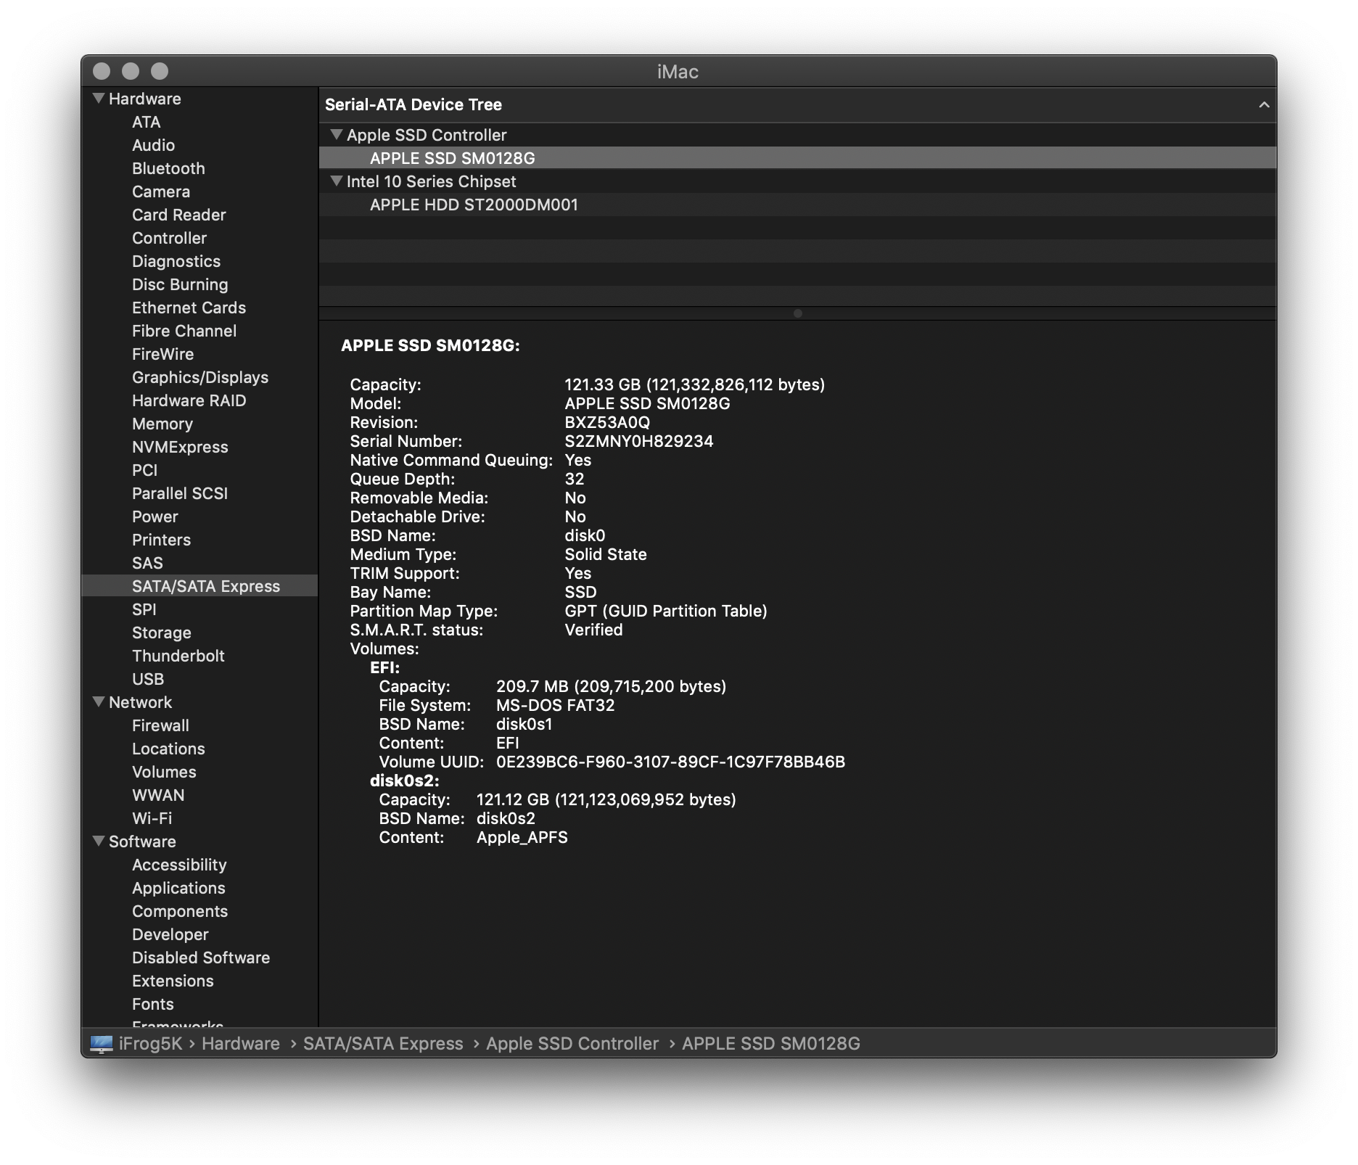Open Extensions under Software
The image size is (1358, 1165).
click(x=173, y=981)
